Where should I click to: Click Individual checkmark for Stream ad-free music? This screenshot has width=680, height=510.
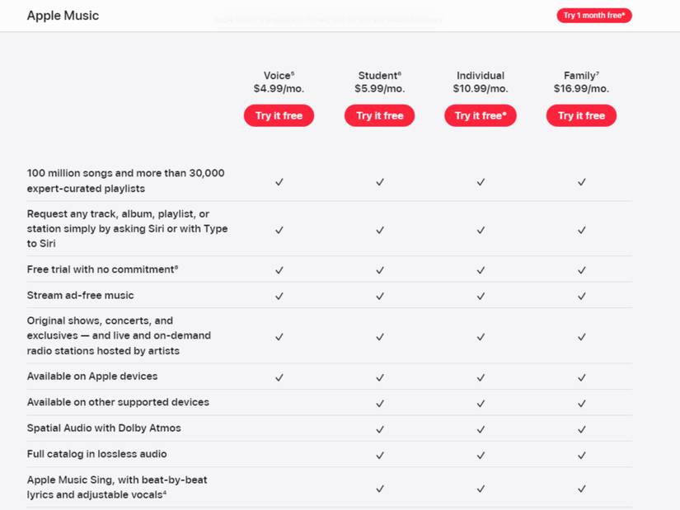(x=481, y=297)
